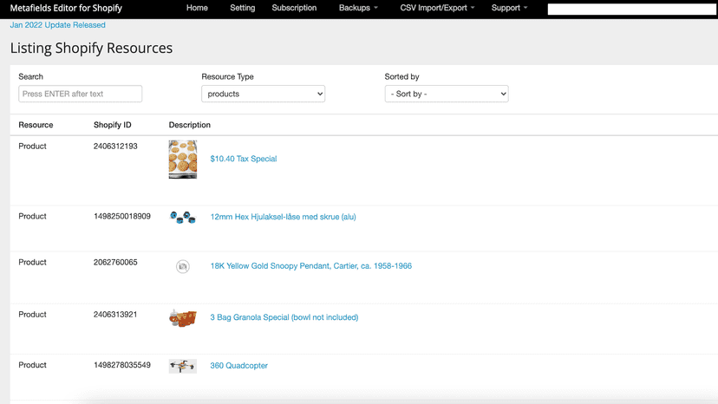Click Product cell in the 2406312193 row

32,147
